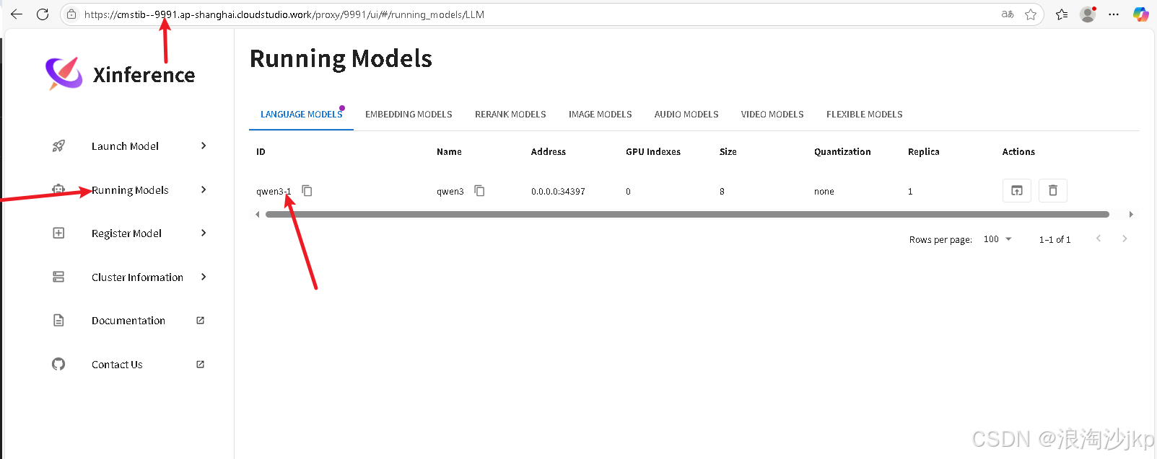Click the address cell 0.0.0.0:34397
1157x459 pixels.
(x=558, y=192)
